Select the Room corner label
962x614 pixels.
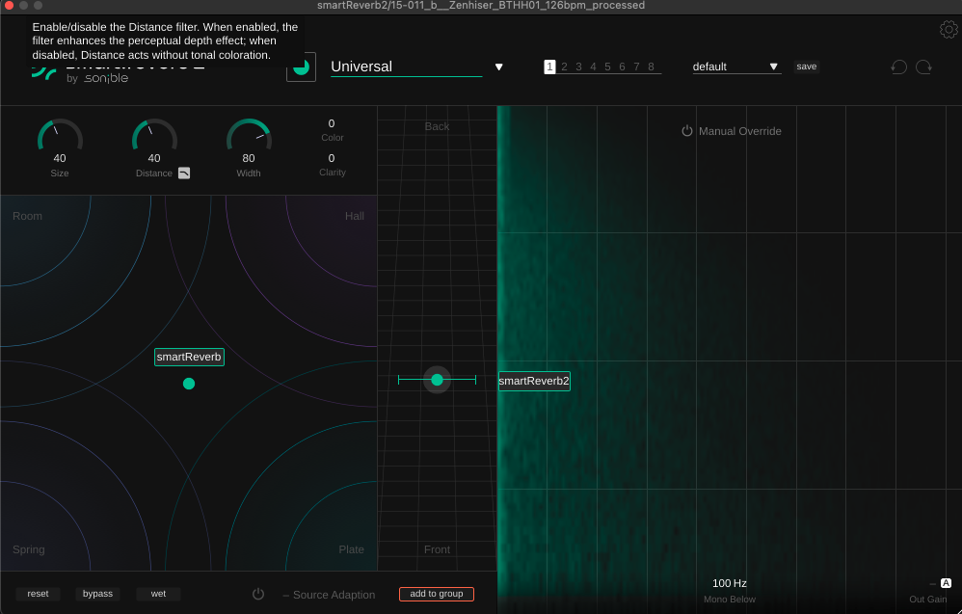[28, 216]
